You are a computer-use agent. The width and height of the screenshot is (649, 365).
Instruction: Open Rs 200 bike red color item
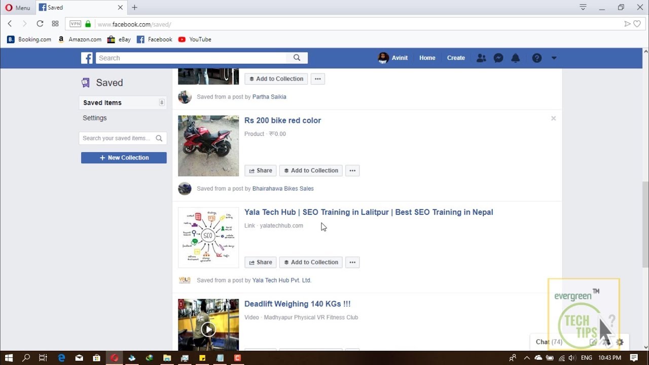[x=282, y=120]
